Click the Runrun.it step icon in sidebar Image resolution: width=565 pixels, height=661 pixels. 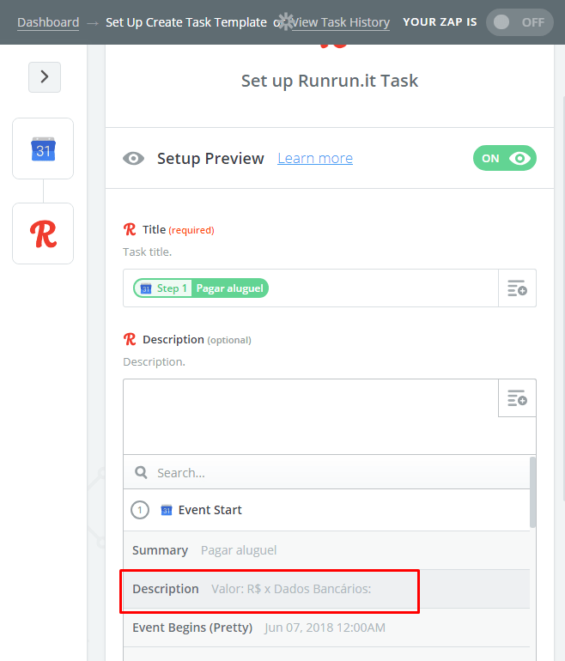(43, 233)
